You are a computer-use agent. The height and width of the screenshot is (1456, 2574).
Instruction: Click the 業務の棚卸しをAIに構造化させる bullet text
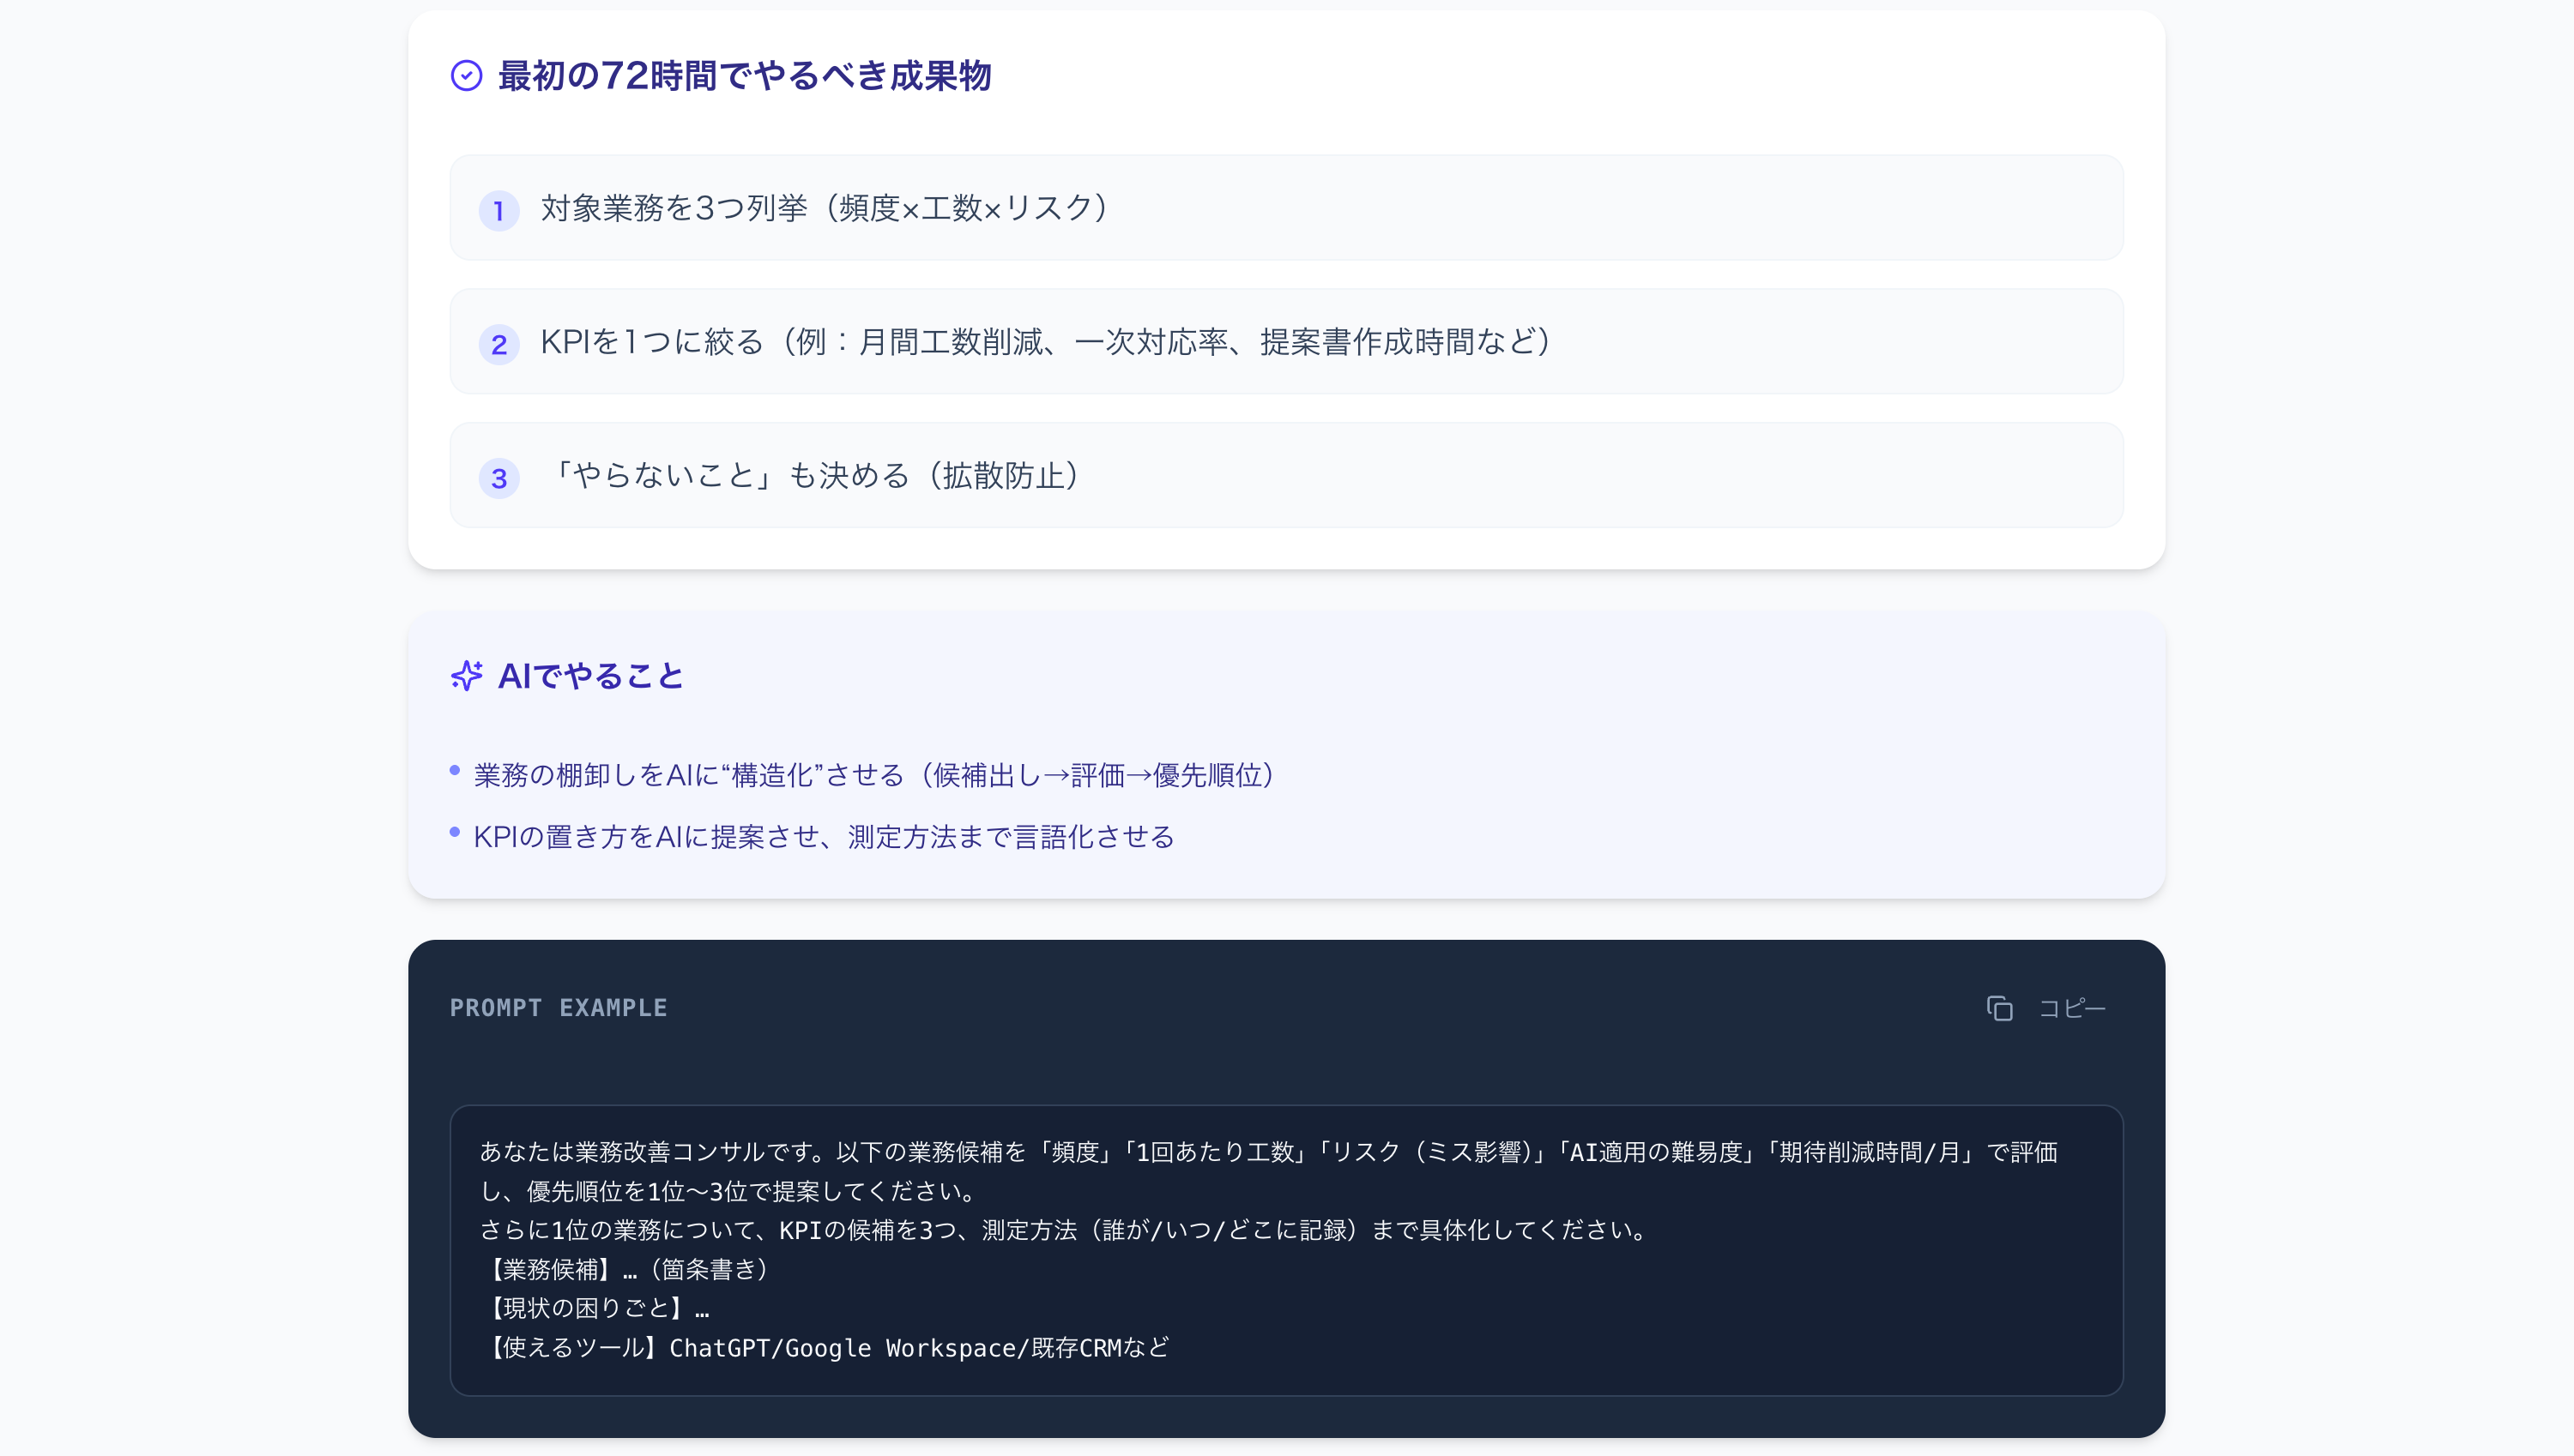874,775
